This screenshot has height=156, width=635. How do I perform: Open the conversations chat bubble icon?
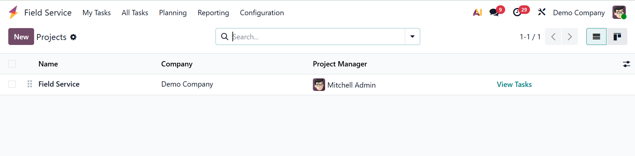[x=494, y=13]
